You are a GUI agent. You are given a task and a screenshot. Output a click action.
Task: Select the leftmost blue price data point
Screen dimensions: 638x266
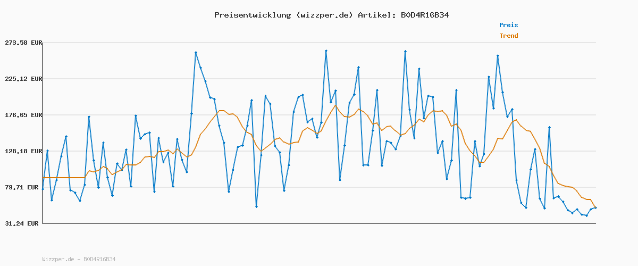pyautogui.click(x=43, y=189)
